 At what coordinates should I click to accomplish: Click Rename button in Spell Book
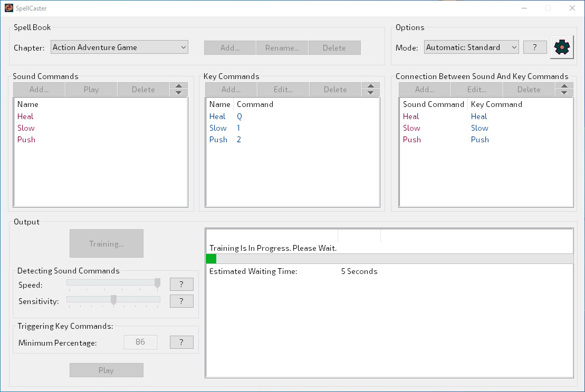pos(282,48)
